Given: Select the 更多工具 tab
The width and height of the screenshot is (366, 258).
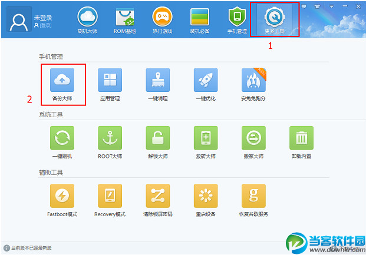Looking at the screenshot, I should pos(275,21).
